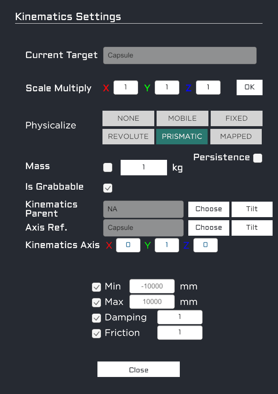278x394 pixels.
Task: Disable the Max limit checkbox
Action: coord(96,302)
